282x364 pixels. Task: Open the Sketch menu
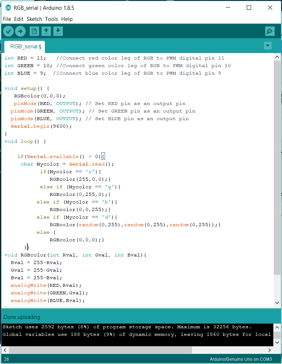tap(34, 19)
